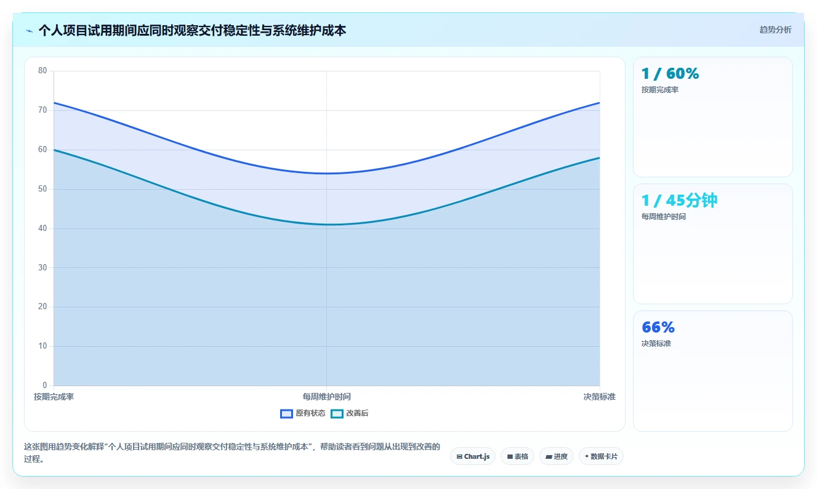The height and width of the screenshot is (489, 817).
Task: Click the description text below the chart
Action: 232,453
